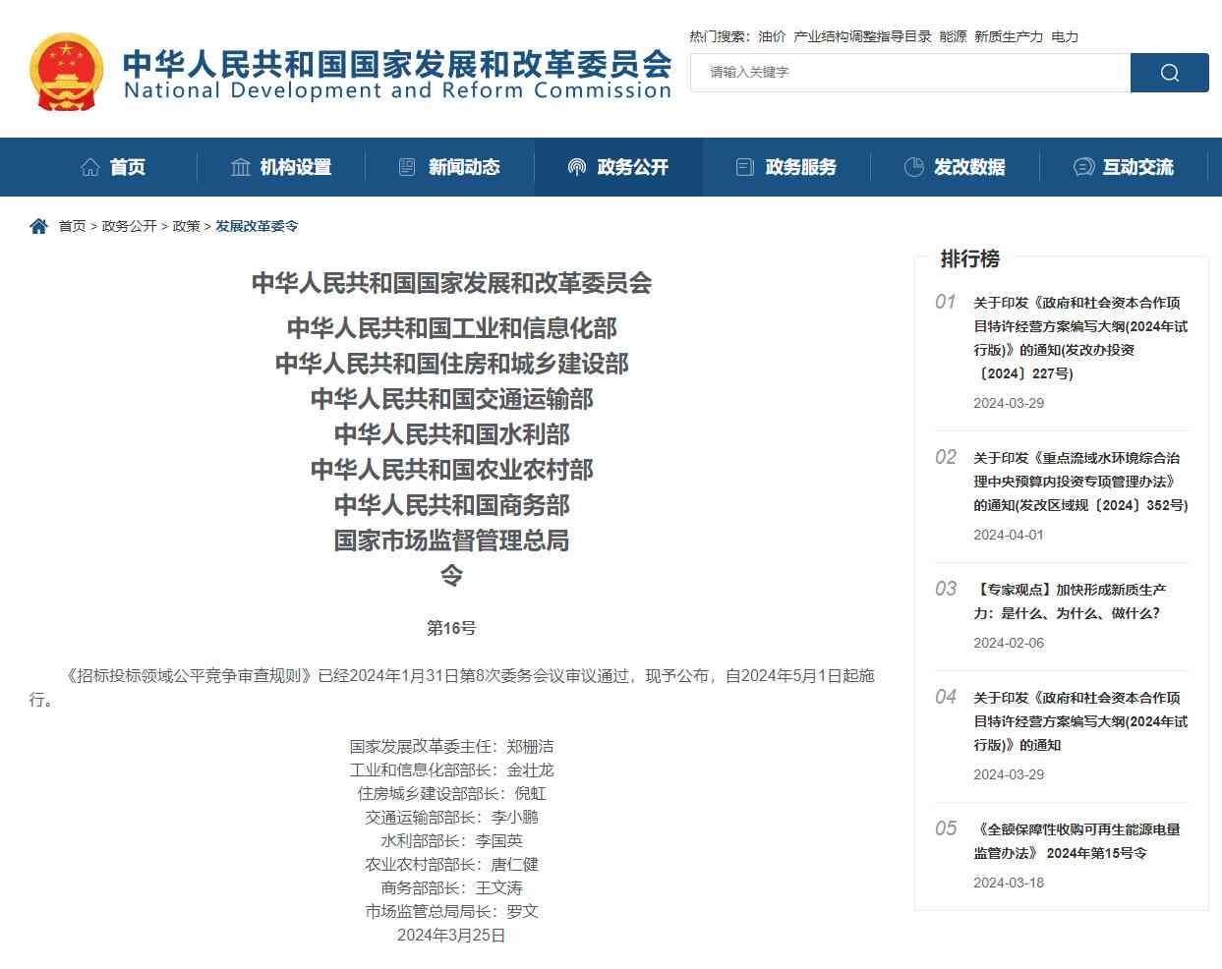Select the document icon for 政务服务

(744, 167)
